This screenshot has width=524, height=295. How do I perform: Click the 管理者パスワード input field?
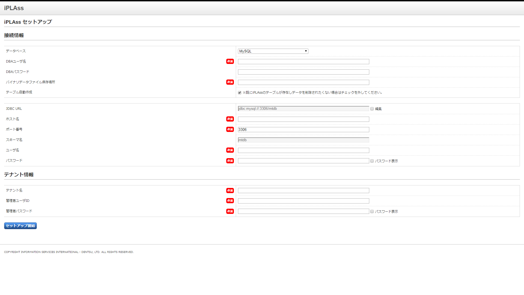303,211
